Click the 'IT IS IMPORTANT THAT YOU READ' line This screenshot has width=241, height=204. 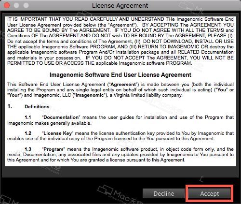click(x=120, y=19)
